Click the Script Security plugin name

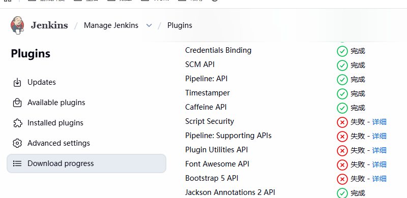(210, 121)
